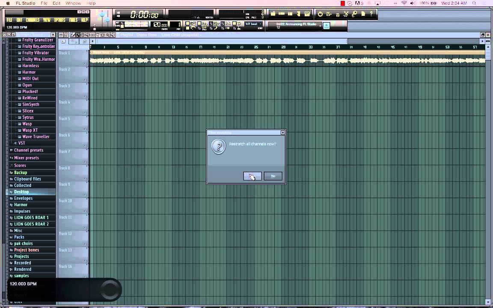Open audio recording microphone icon
The image size is (493, 308).
[x=354, y=14]
